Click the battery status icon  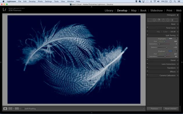pos(166,1)
